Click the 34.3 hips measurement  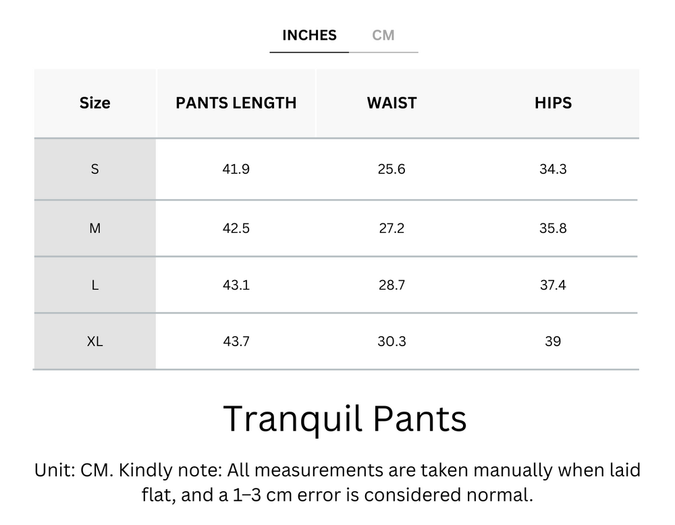(x=553, y=169)
